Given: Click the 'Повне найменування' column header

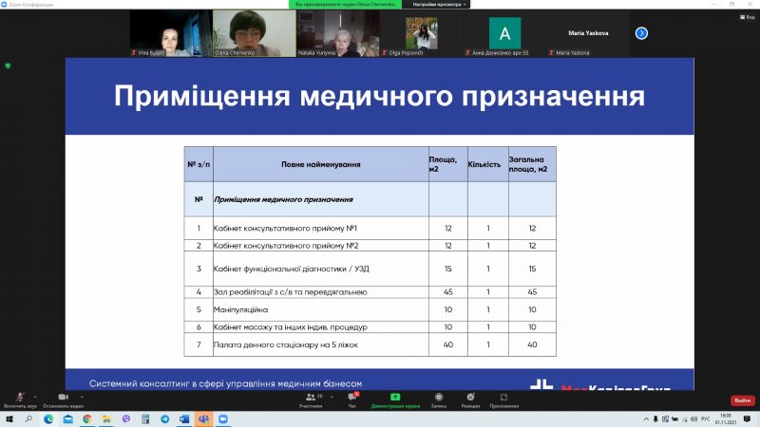Looking at the screenshot, I should (x=321, y=164).
